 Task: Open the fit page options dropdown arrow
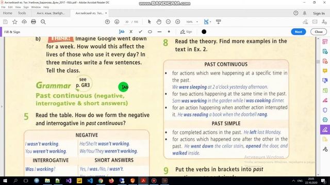(x=210, y=22)
